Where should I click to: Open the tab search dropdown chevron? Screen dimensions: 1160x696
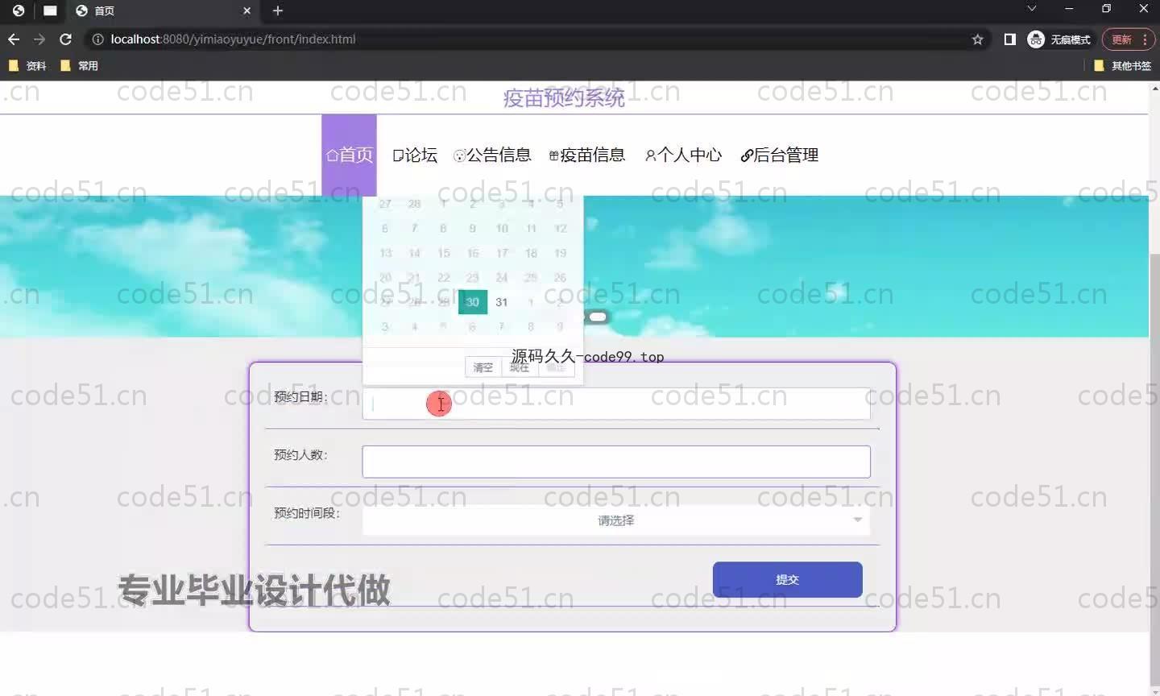[1031, 8]
